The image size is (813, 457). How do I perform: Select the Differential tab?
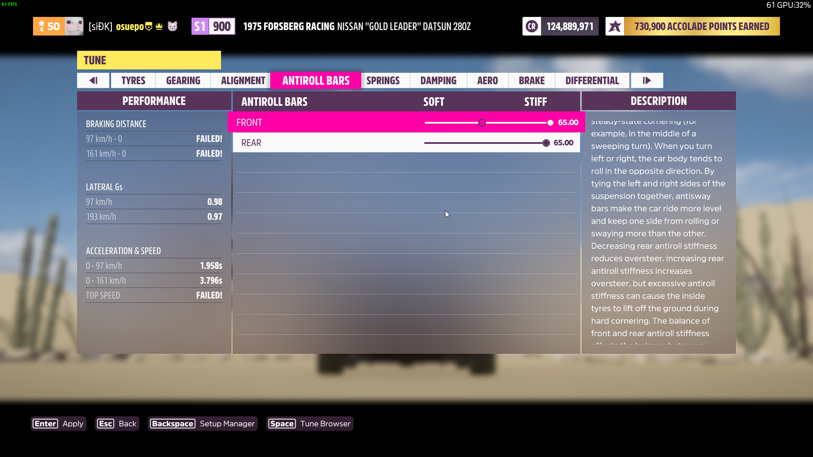click(x=592, y=80)
